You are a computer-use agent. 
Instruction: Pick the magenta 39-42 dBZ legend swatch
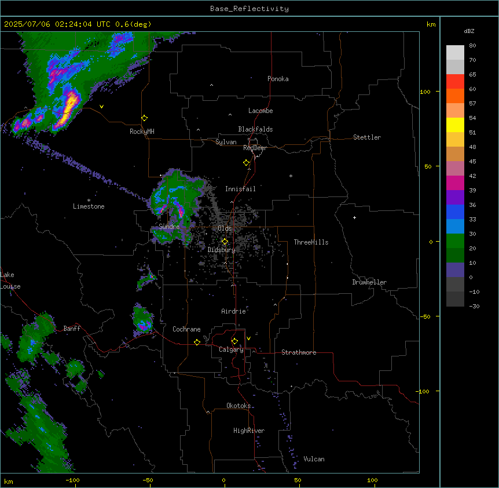[455, 183]
